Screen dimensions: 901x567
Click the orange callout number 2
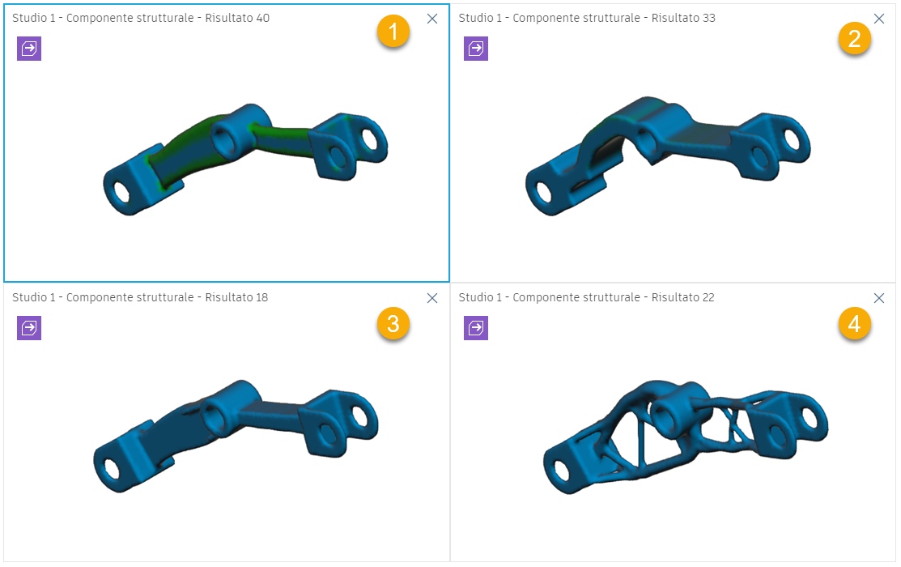click(x=855, y=39)
